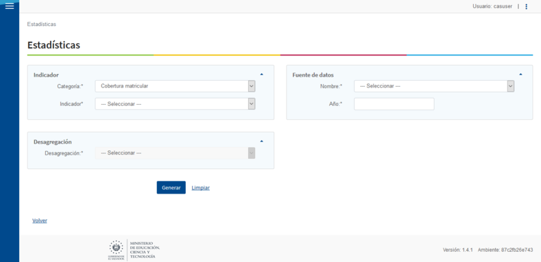Open the Indicador dropdown
The height and width of the screenshot is (262, 541).
tap(176, 103)
